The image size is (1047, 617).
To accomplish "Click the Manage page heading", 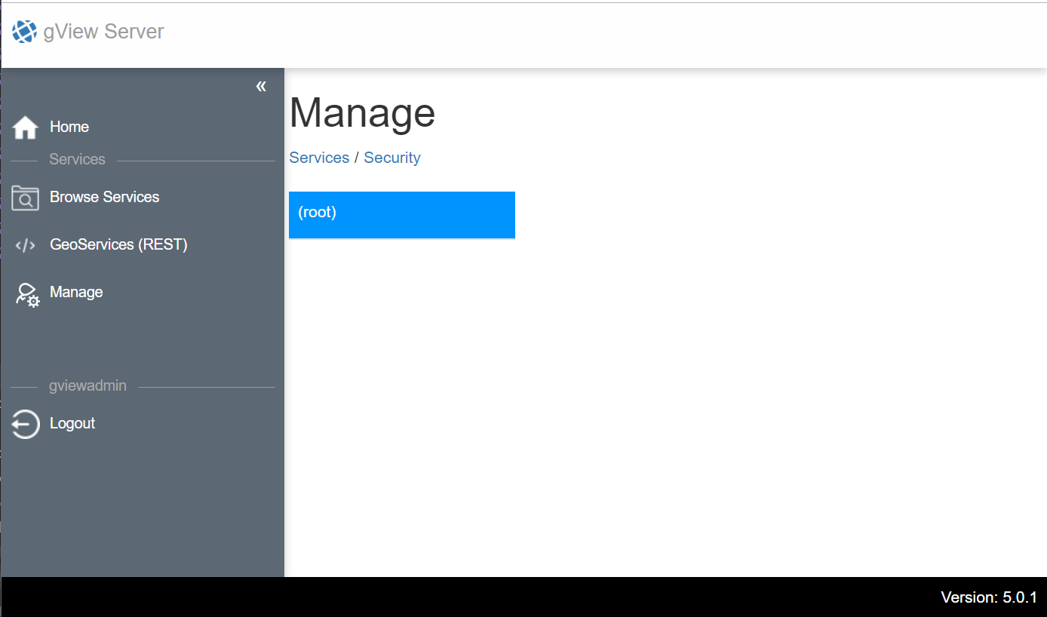I will tap(363, 112).
